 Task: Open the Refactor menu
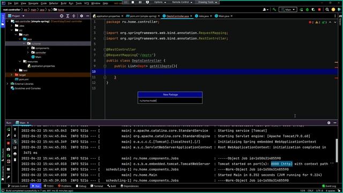click(x=54, y=3)
